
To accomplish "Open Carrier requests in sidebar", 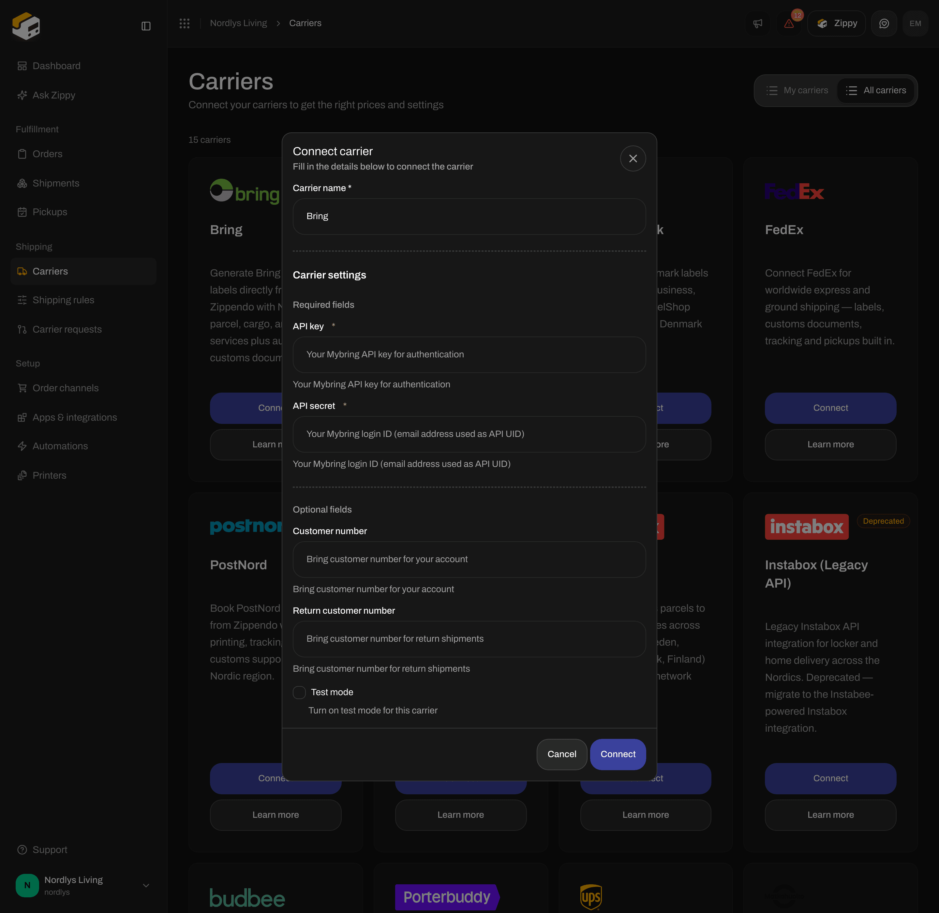I will tap(83, 329).
